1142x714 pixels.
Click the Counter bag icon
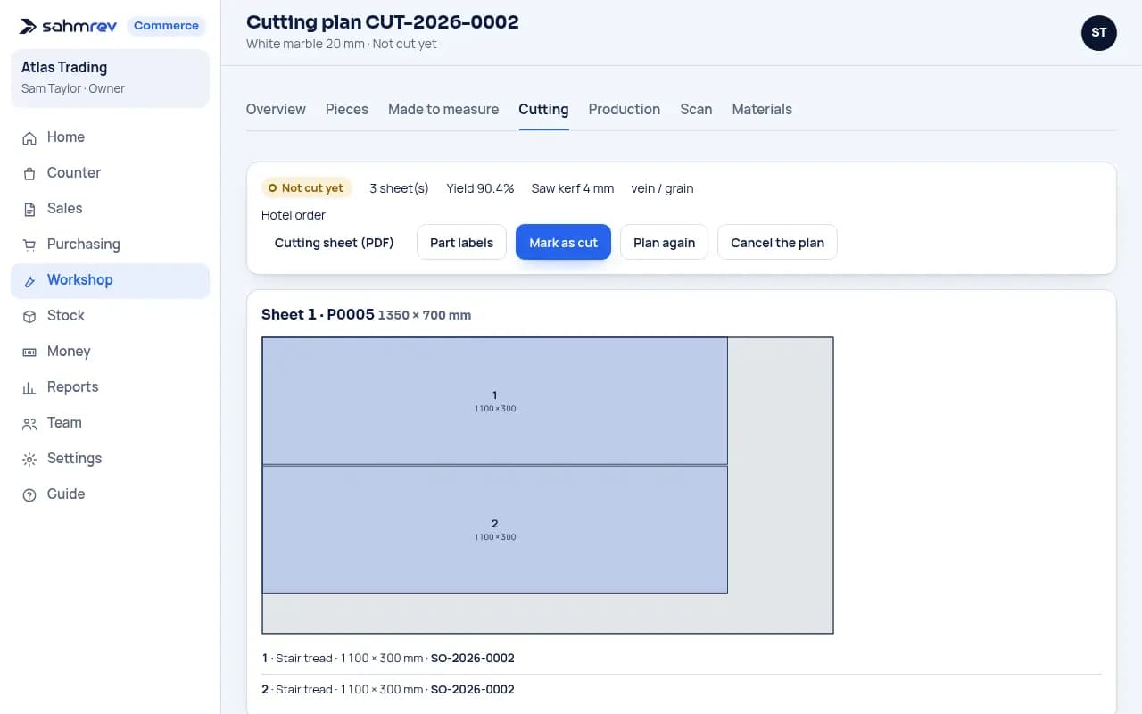click(29, 173)
